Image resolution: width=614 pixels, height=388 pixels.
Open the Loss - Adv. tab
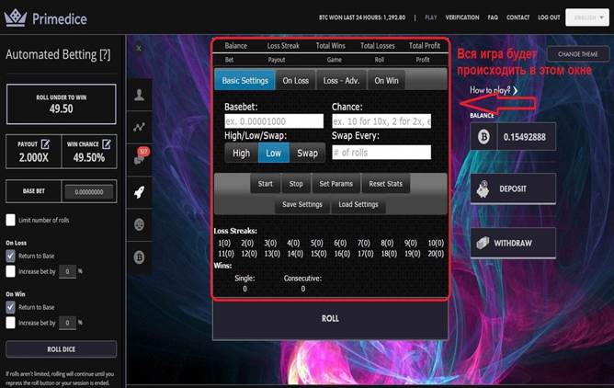(341, 80)
